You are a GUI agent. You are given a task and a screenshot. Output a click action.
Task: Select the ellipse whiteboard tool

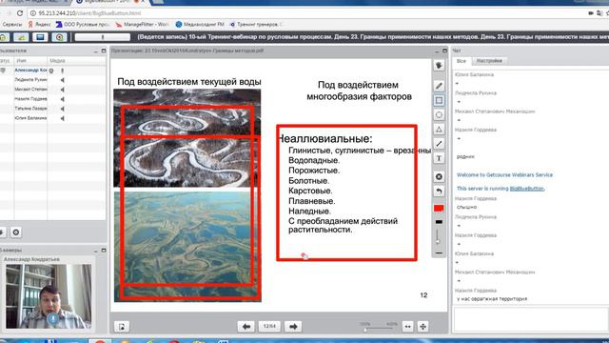pos(439,114)
